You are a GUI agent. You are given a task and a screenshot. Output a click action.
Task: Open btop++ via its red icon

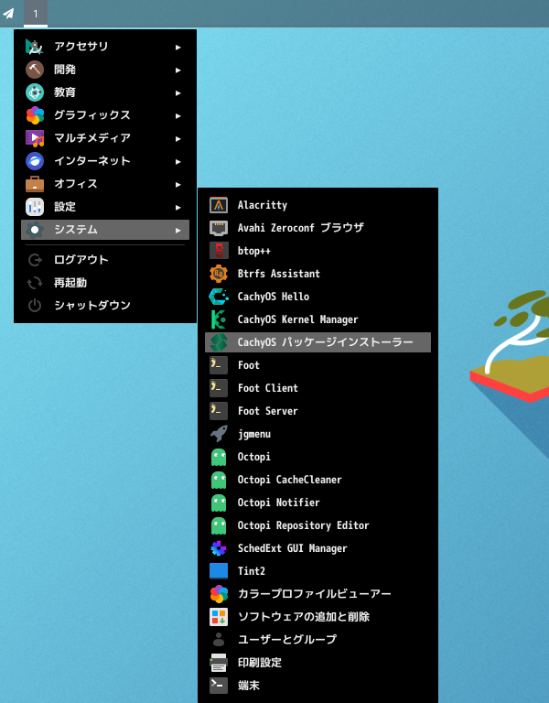[219, 251]
